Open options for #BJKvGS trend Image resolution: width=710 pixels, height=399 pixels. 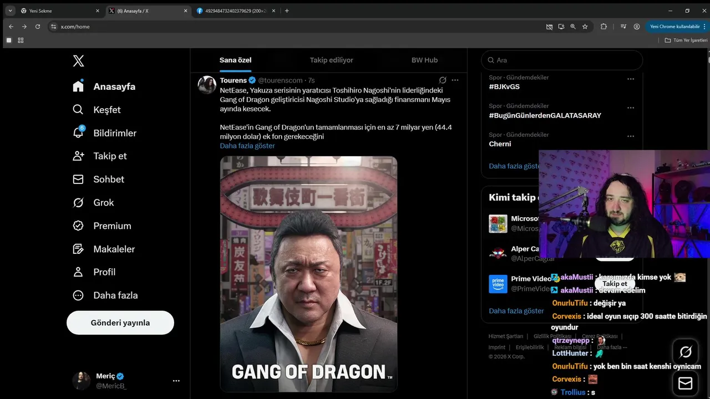[x=631, y=79]
